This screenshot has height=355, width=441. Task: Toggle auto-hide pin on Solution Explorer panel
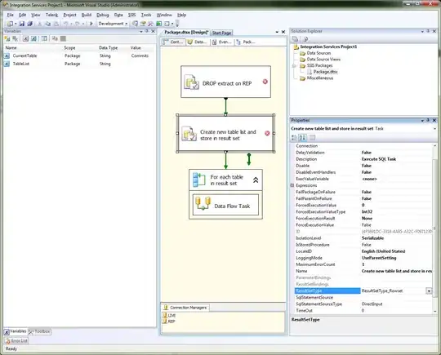428,31
